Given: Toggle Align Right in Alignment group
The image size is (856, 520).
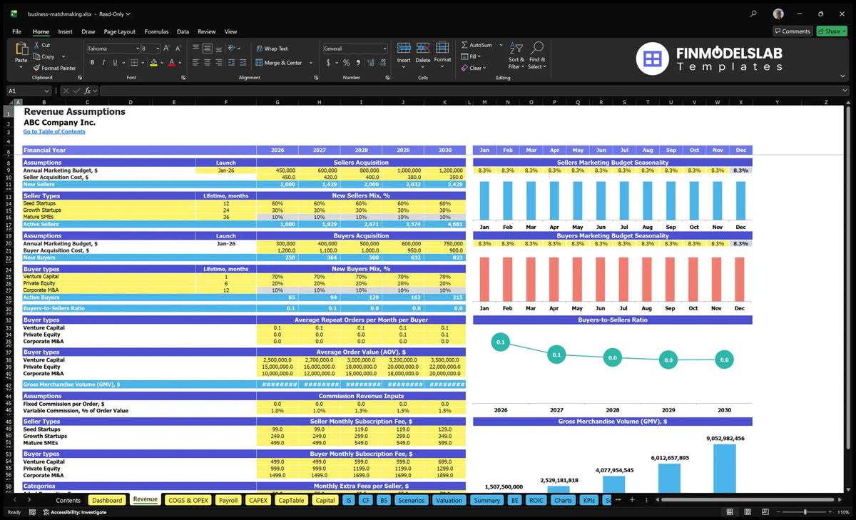Looking at the screenshot, I should point(218,62).
